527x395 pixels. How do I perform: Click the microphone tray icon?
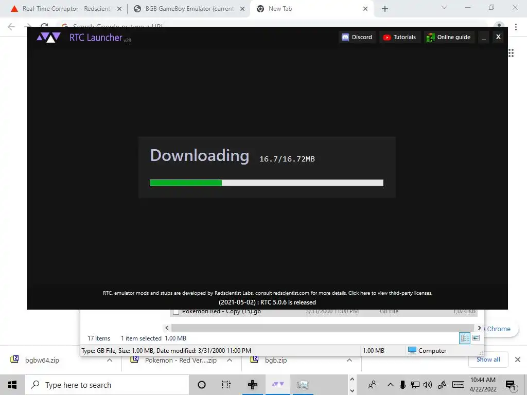[402, 385]
